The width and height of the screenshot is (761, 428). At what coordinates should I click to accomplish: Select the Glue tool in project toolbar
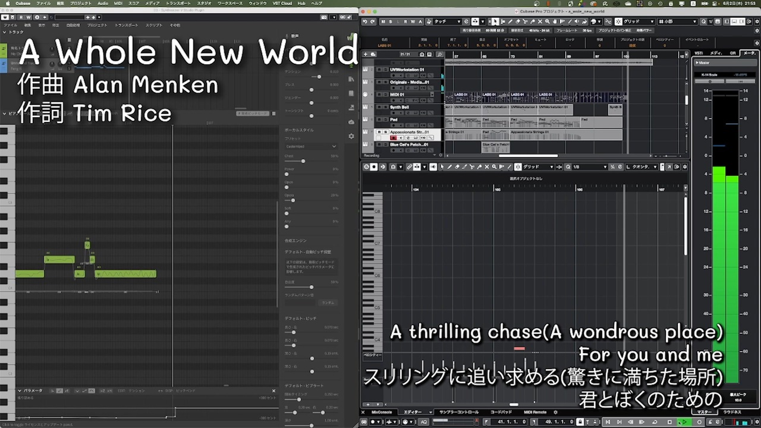532,21
